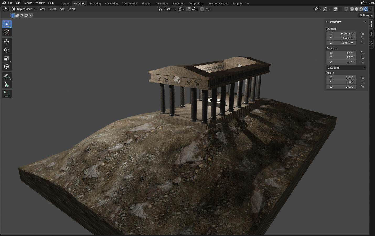The height and width of the screenshot is (236, 375).
Task: Pick the Annotate pencil tool
Action: (7, 76)
